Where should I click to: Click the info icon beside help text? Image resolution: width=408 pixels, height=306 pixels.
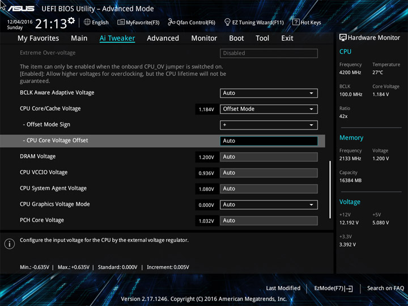[10, 244]
